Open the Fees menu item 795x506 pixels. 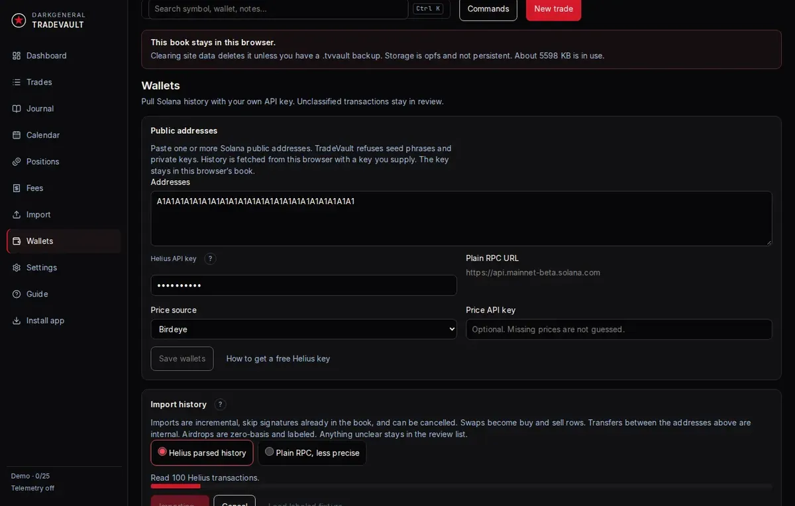[64, 188]
